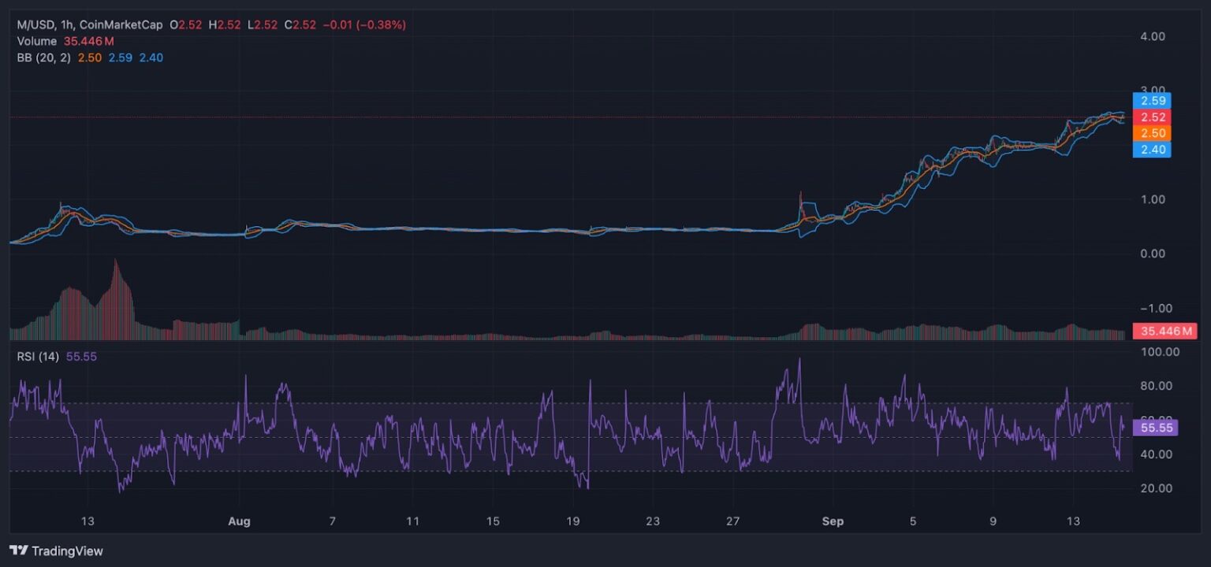Click the Sep label on the time axis
This screenshot has height=567, width=1211.
pos(833,521)
